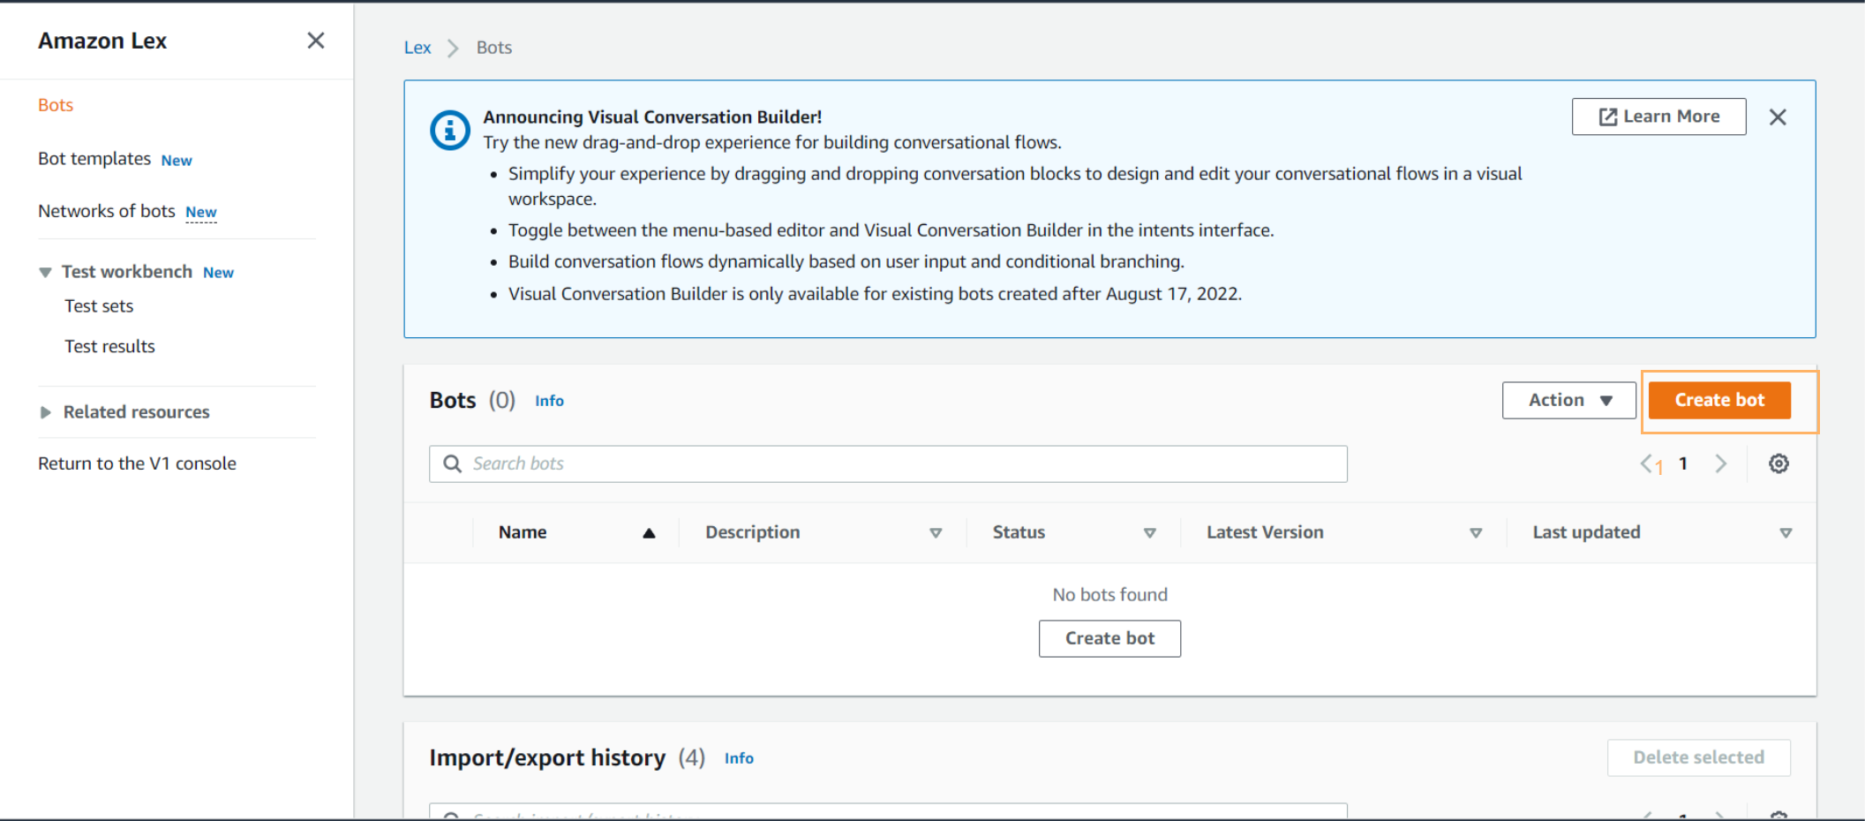The image size is (1865, 821).
Task: Click page number 1 in Bots pagination
Action: tap(1683, 463)
